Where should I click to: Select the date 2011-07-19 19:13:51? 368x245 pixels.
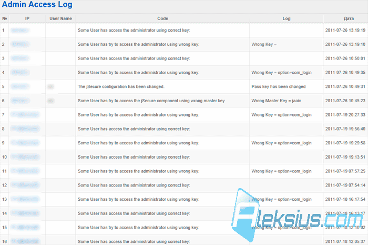click(345, 157)
